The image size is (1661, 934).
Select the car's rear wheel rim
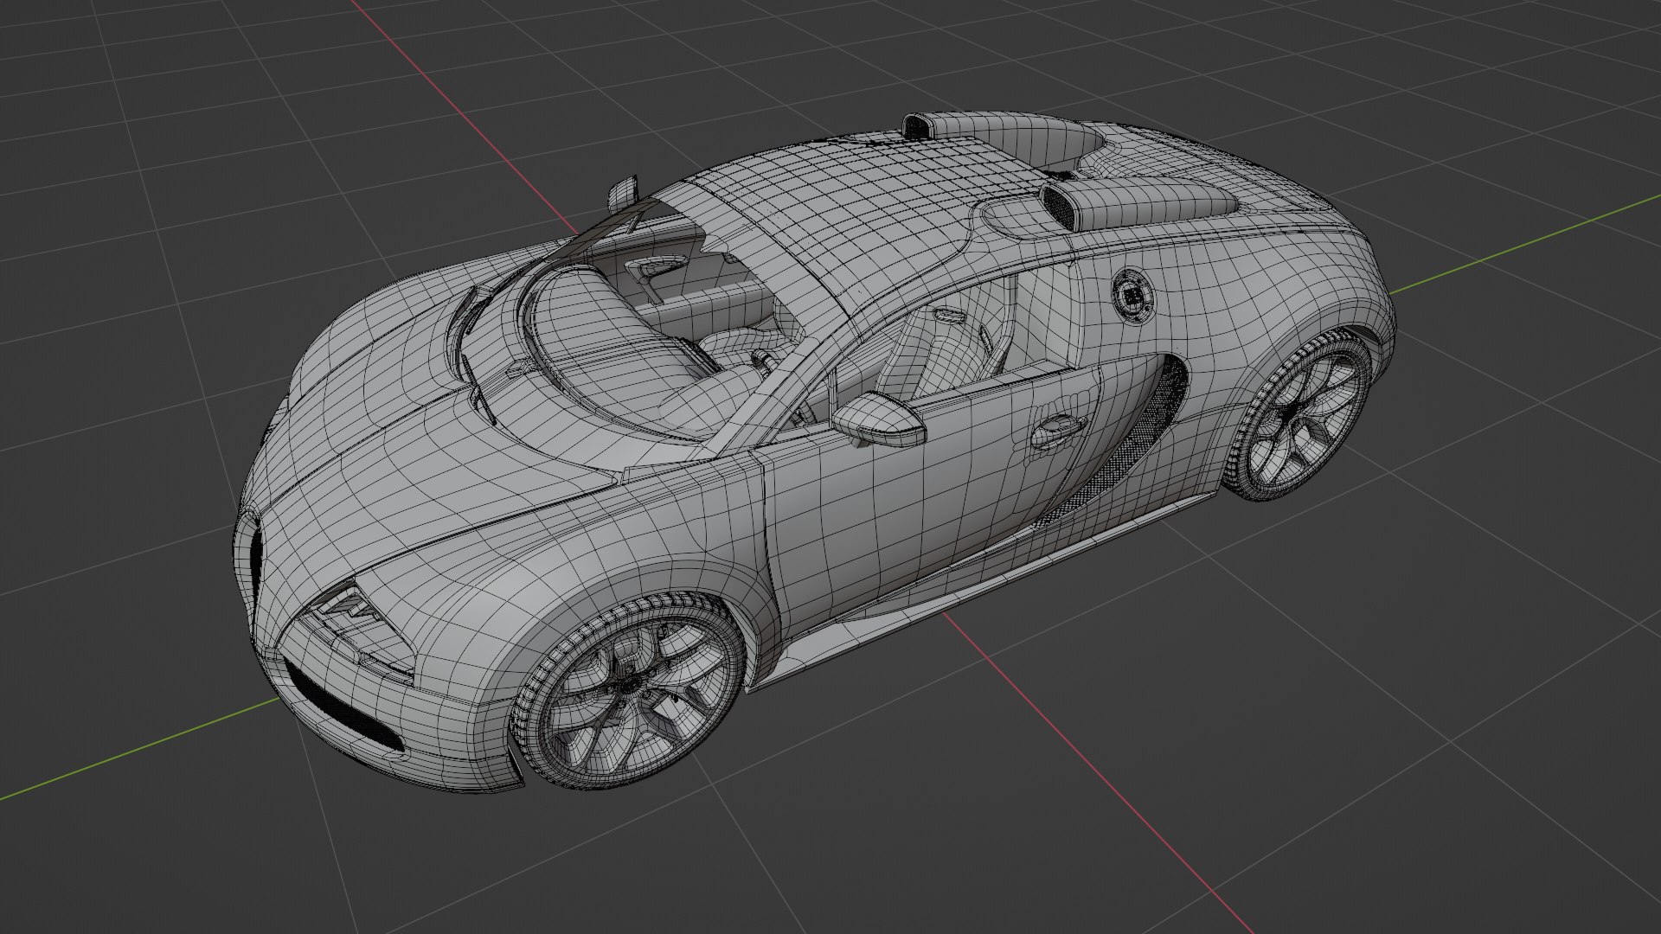tap(1306, 421)
